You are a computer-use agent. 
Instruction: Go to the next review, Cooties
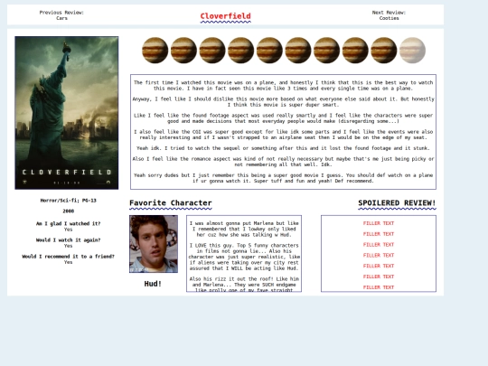[x=389, y=15]
